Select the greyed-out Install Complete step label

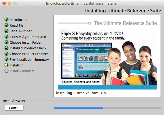click(22, 71)
